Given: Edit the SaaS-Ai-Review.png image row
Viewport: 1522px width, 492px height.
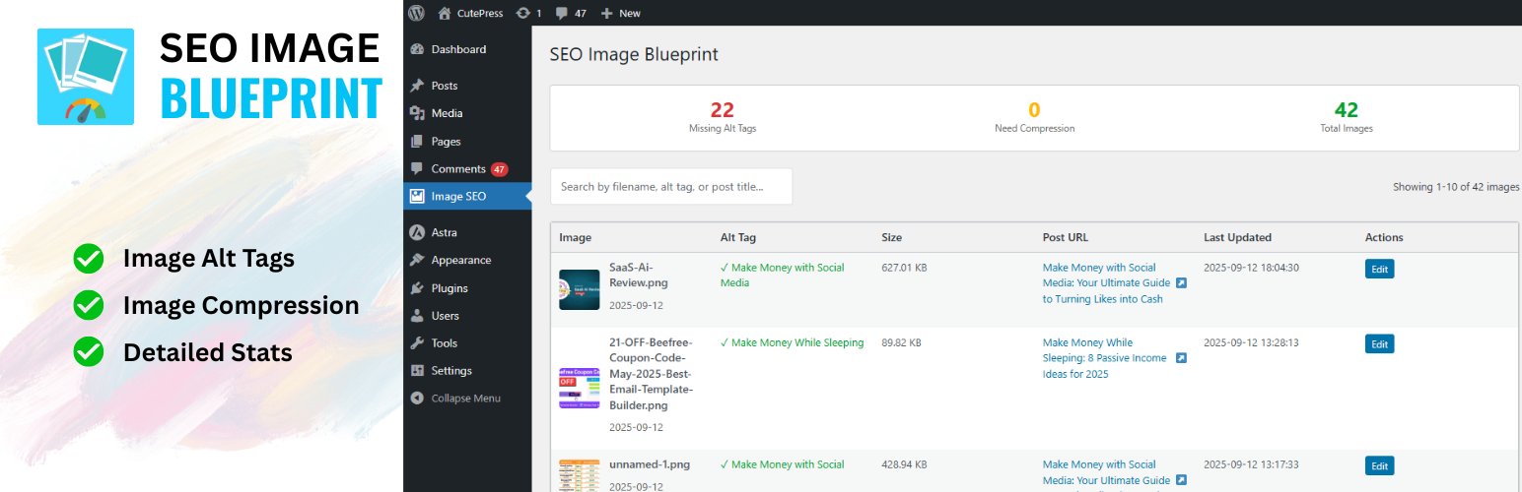Looking at the screenshot, I should click(x=1379, y=269).
